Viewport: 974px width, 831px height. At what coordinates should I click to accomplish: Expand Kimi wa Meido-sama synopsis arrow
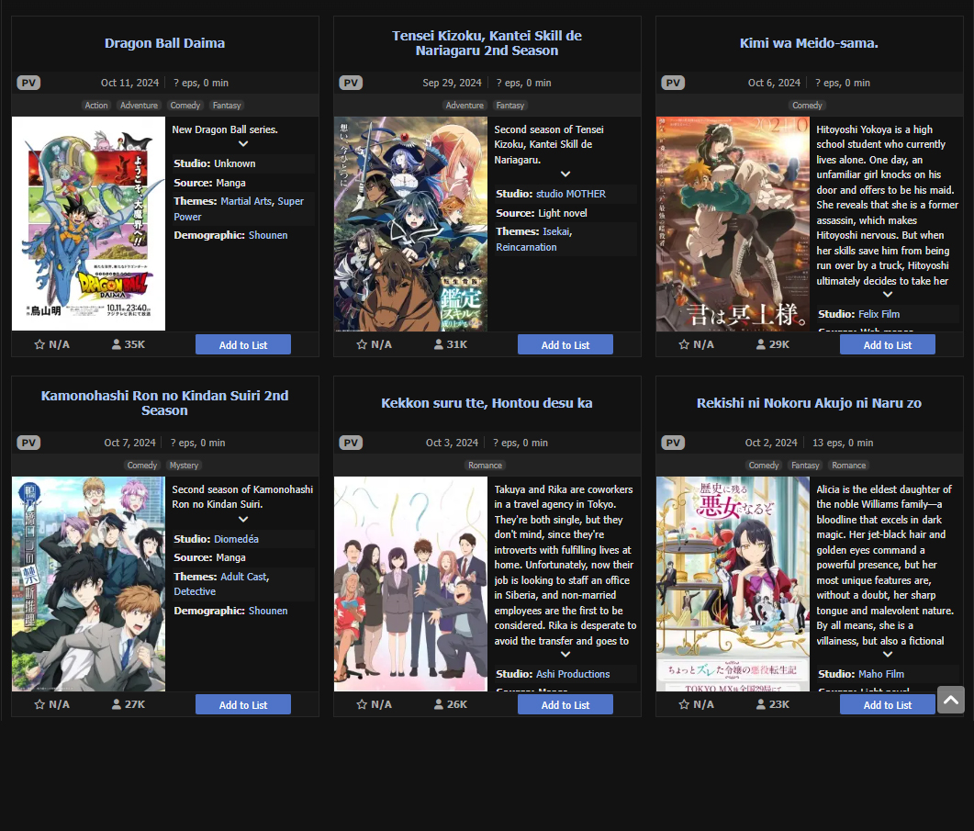888,295
